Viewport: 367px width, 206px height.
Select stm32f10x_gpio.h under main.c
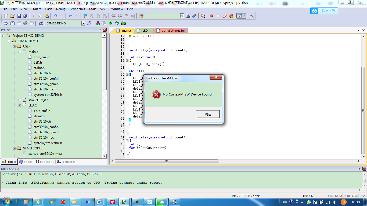[46, 84]
